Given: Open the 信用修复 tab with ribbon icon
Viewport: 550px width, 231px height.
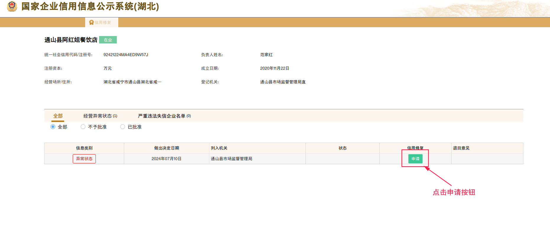Looking at the screenshot, I should point(102,22).
